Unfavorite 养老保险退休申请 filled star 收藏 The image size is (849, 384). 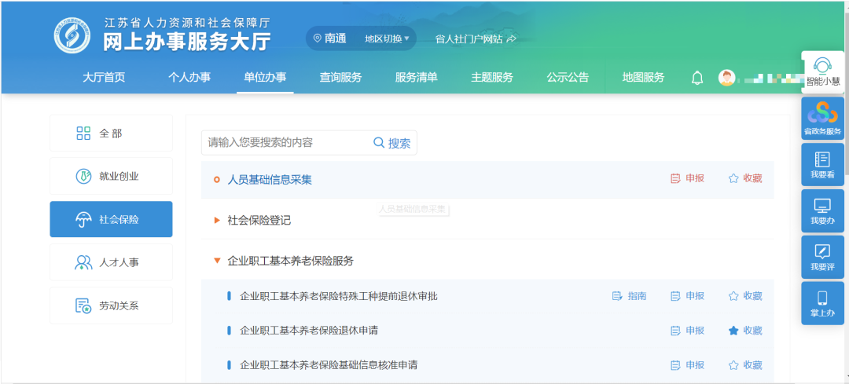[x=745, y=331]
